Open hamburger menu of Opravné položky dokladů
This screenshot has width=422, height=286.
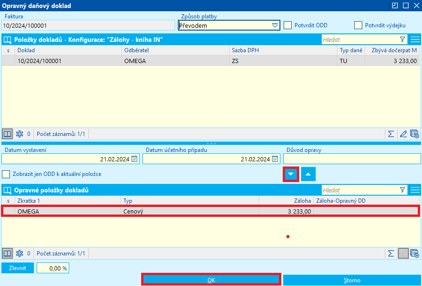415,190
